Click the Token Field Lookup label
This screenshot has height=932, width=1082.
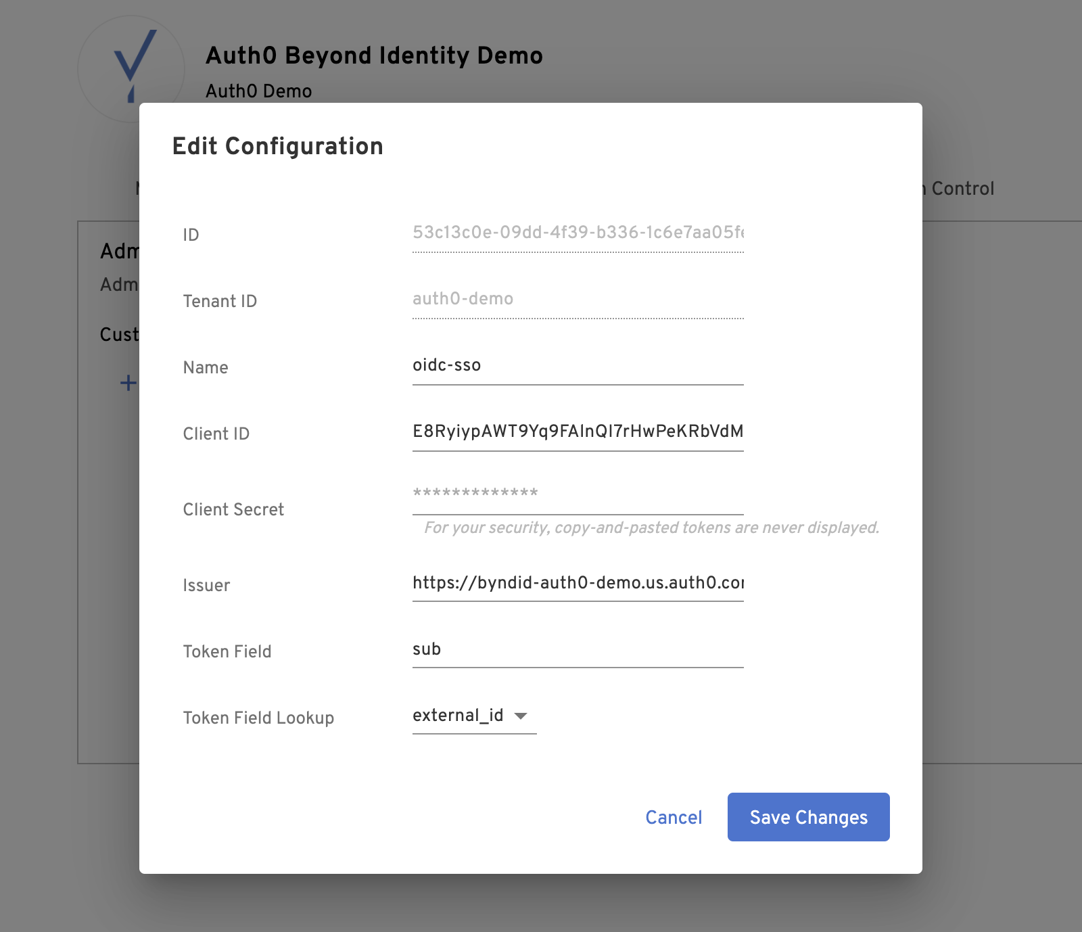(258, 718)
